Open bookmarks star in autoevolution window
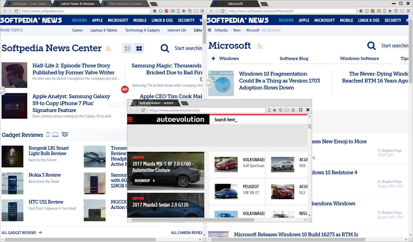Image resolution: width=413 pixels, height=242 pixels. point(274,110)
